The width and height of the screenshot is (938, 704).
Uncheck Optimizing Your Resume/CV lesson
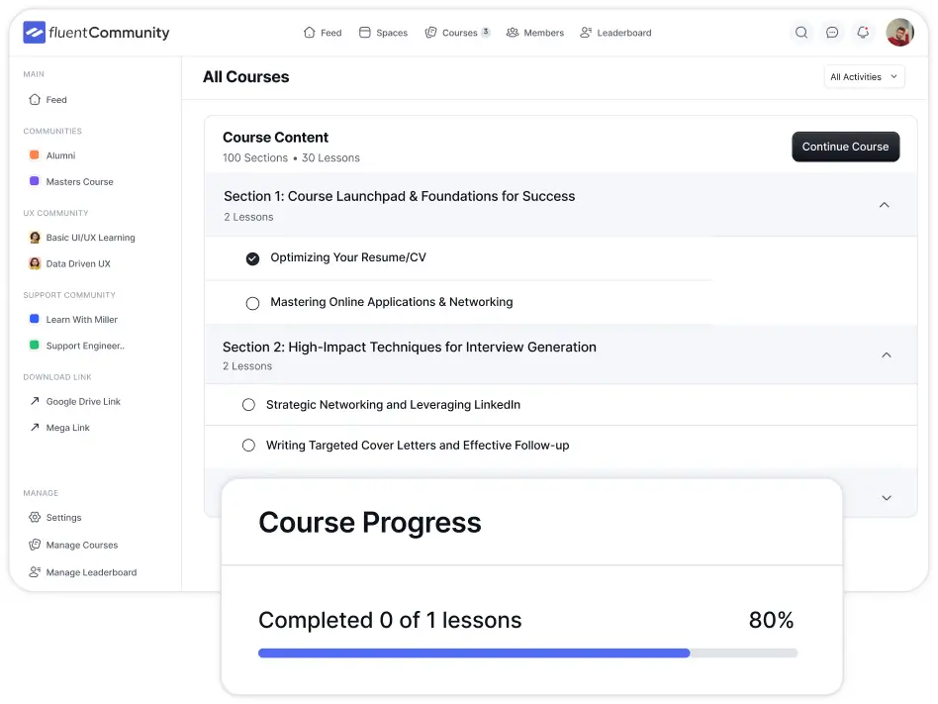252,257
